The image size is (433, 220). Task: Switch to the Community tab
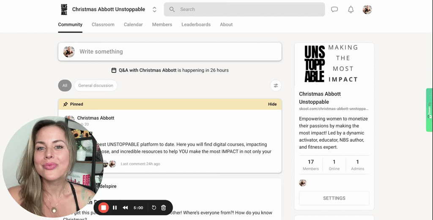coord(70,25)
